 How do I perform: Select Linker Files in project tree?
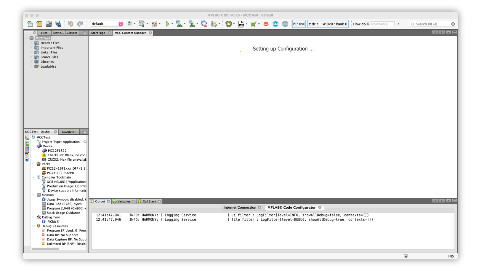coord(49,52)
